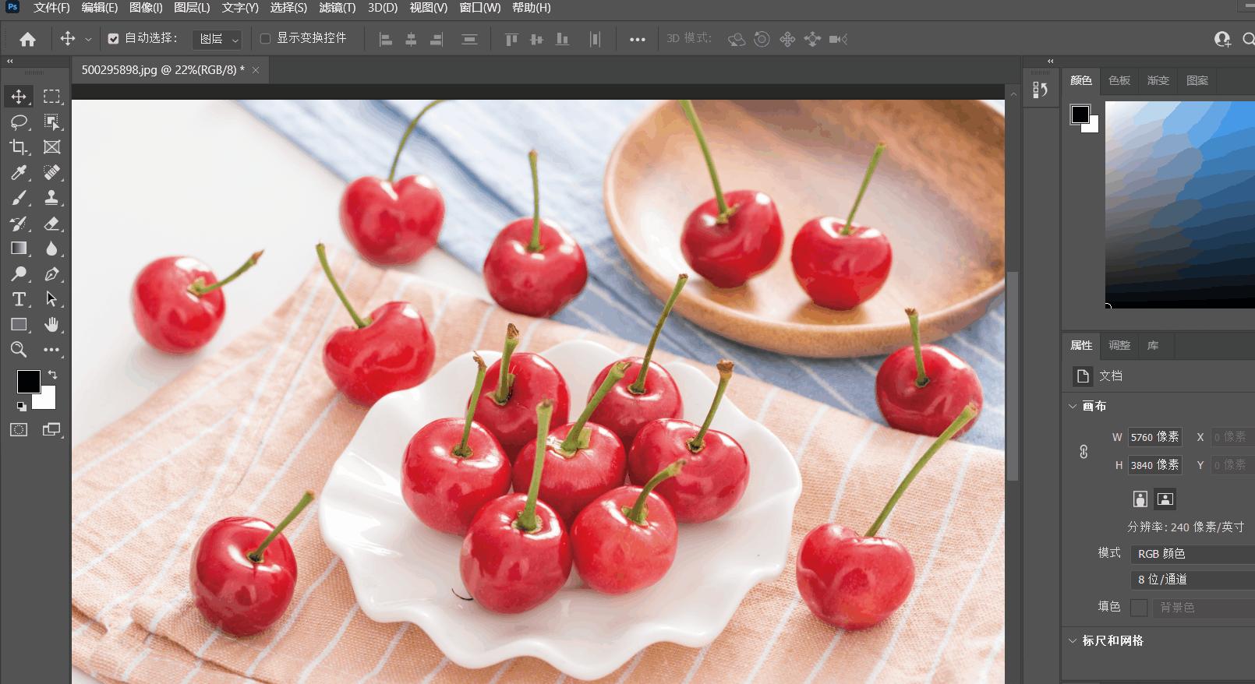Select the Rectangular Marquee tool
The height and width of the screenshot is (684, 1255).
point(51,97)
